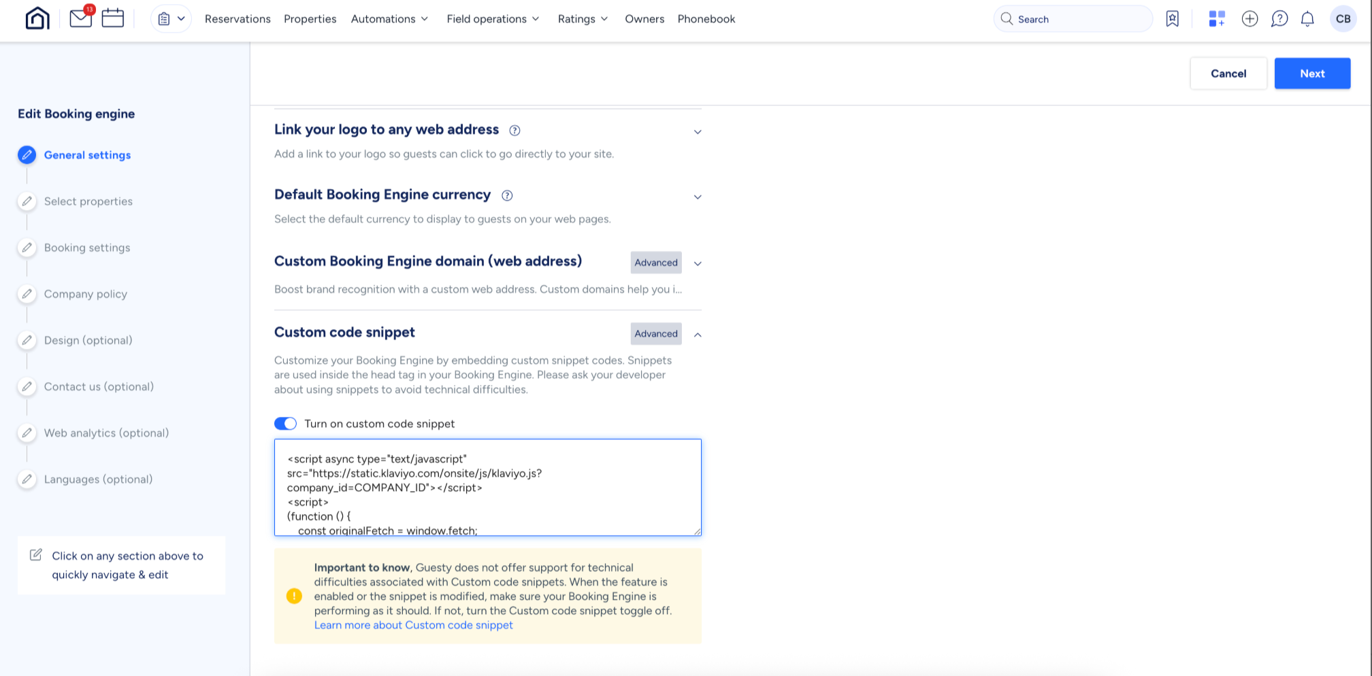Viewport: 1372px width, 676px height.
Task: Expand Link your logo section chevron
Action: tap(698, 132)
